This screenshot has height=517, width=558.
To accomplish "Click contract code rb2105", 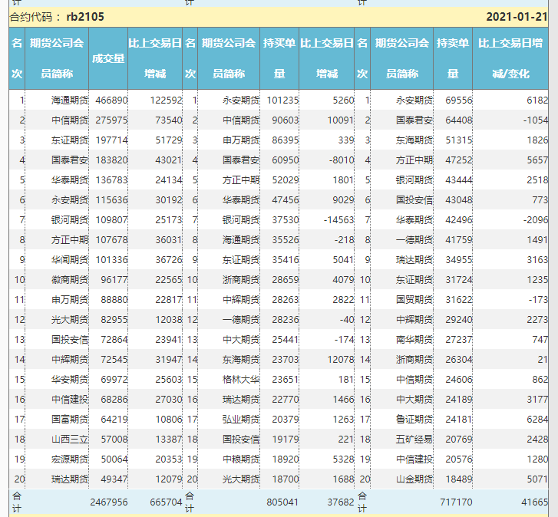I will [85, 17].
